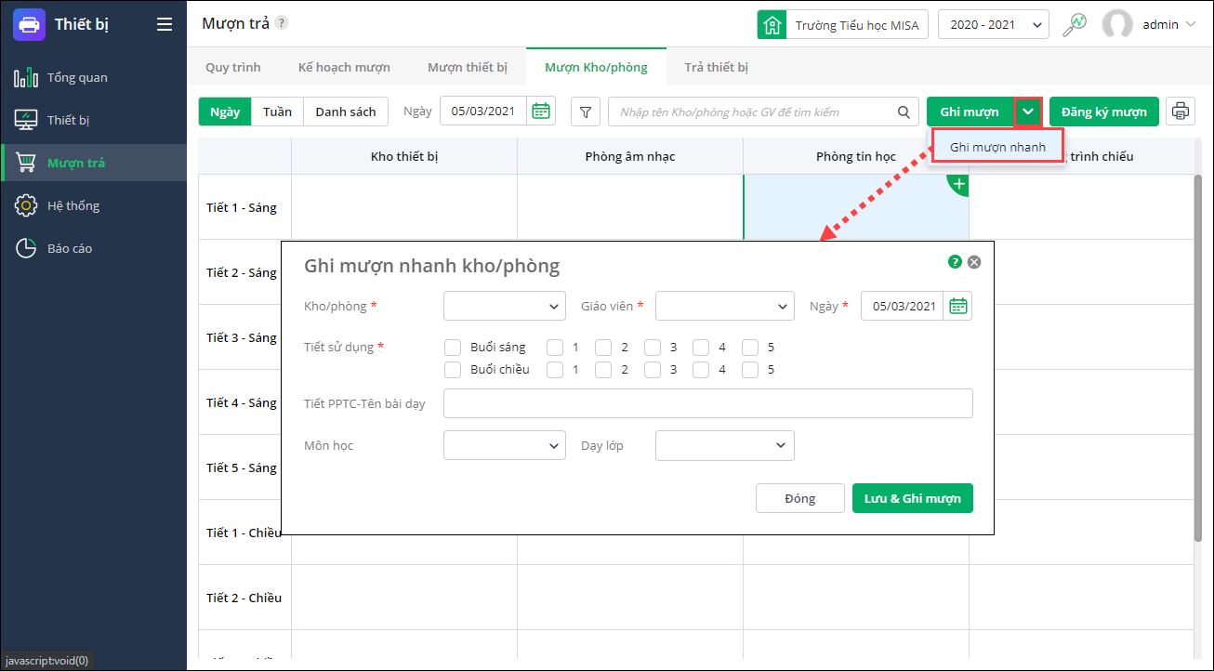The image size is (1214, 671).
Task: Click the dialog Ngày date field
Action: point(903,306)
